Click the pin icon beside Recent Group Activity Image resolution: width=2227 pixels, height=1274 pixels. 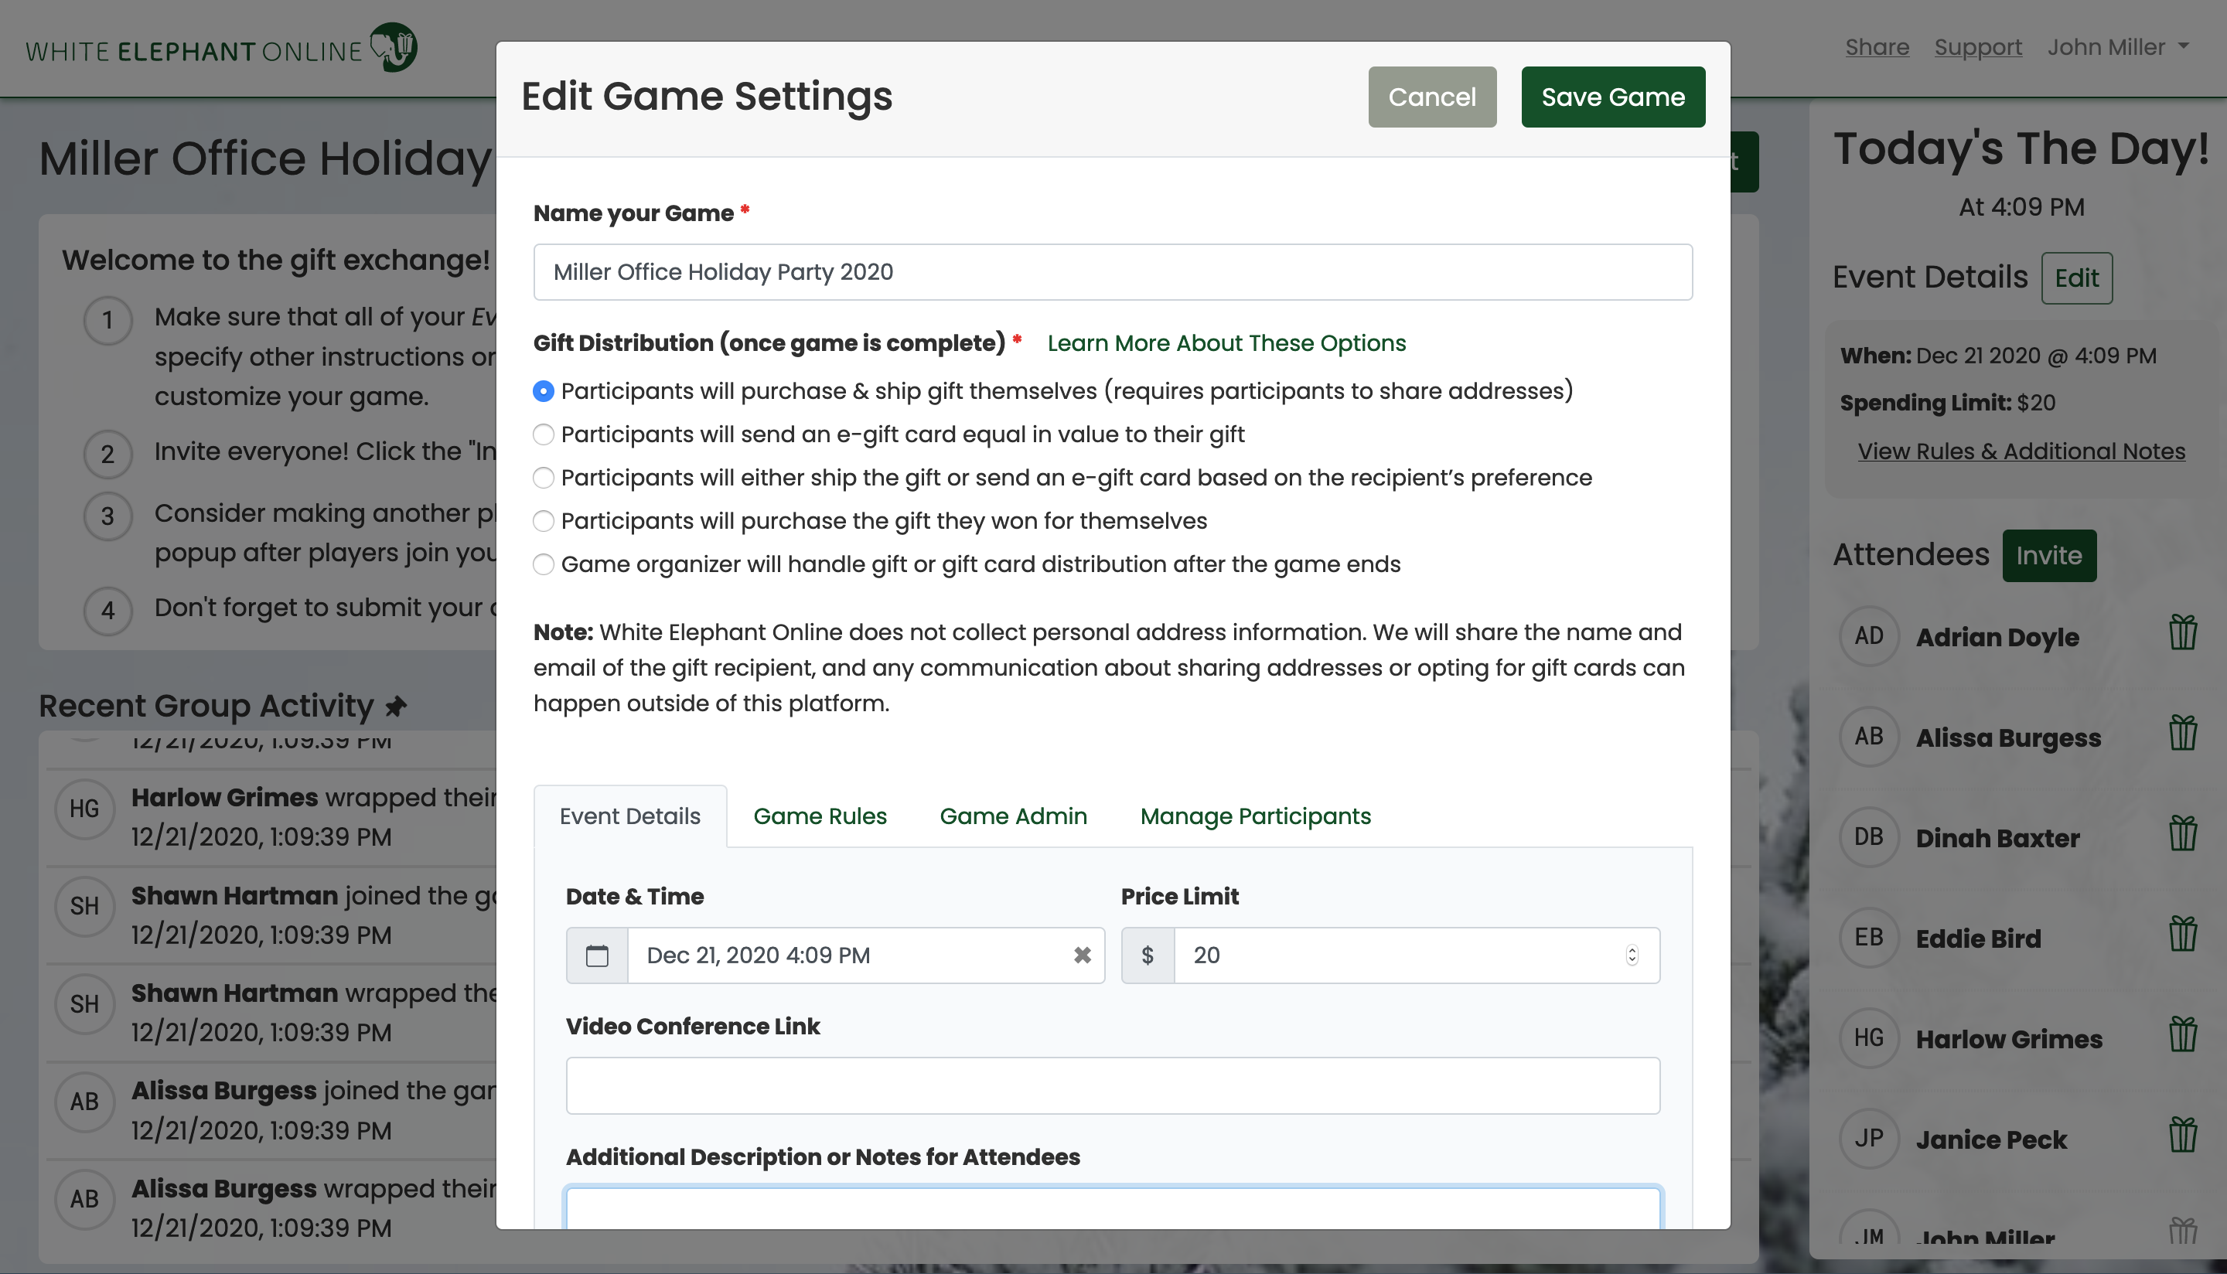[x=397, y=706]
